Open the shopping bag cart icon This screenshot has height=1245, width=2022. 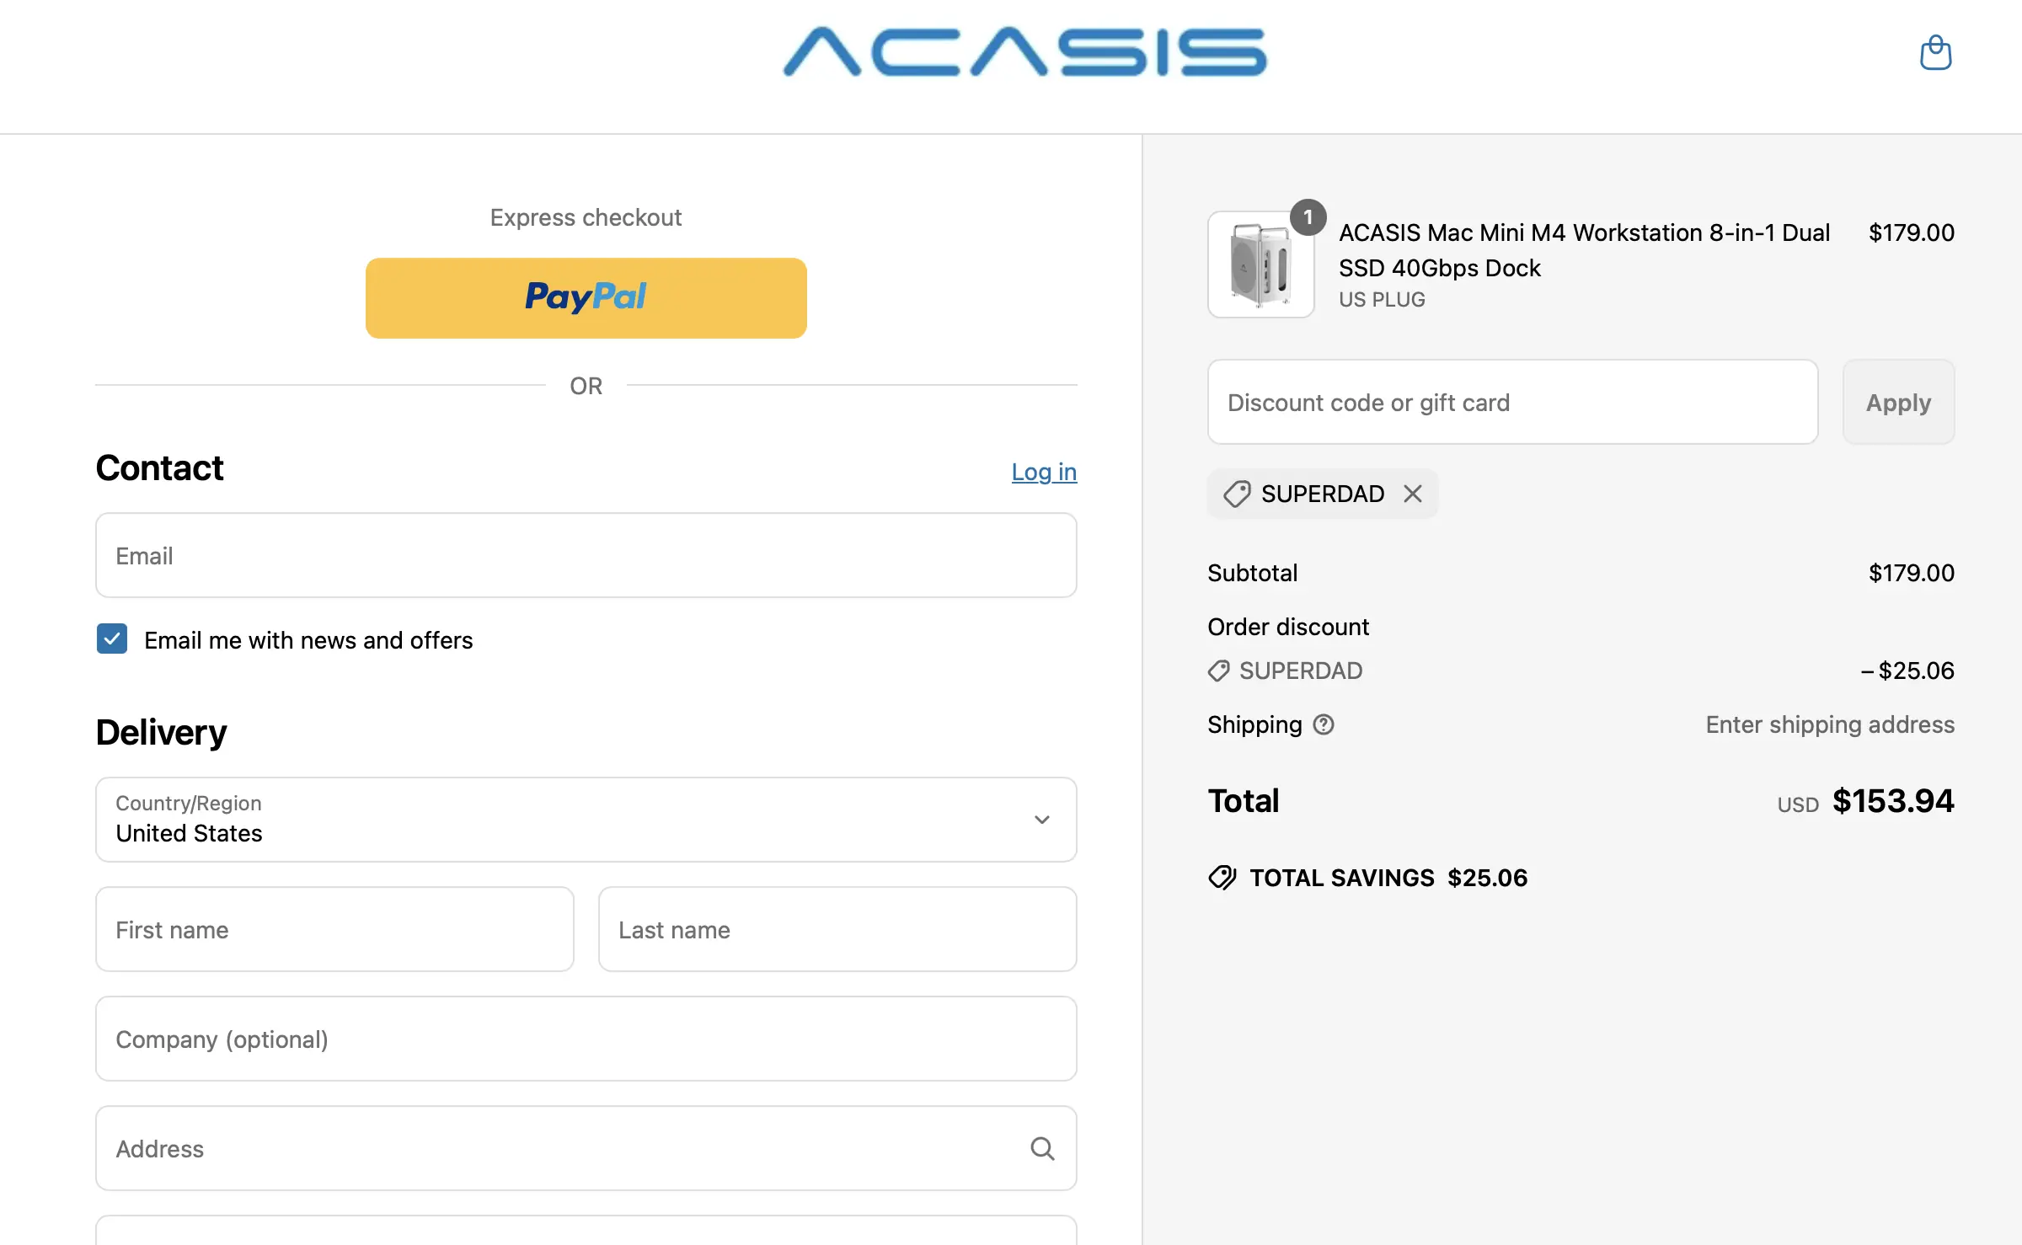tap(1935, 53)
